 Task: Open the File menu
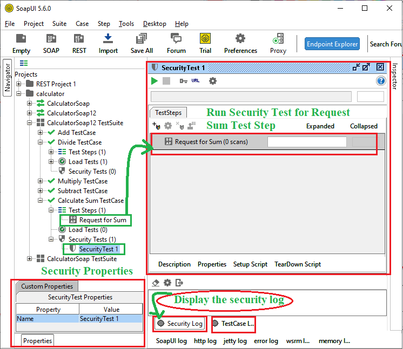(x=10, y=24)
